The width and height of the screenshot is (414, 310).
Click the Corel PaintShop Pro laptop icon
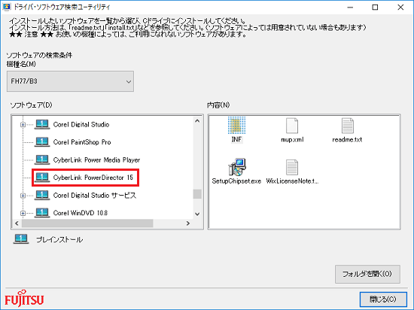pyautogui.click(x=42, y=142)
